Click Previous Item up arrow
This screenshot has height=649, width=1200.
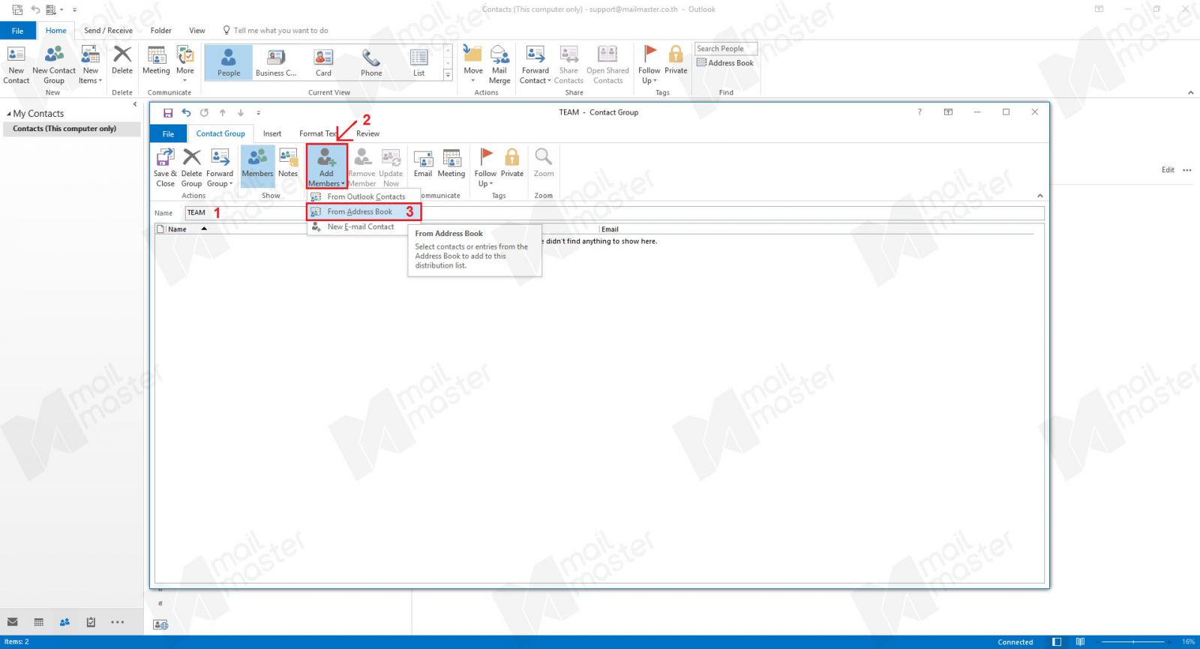[x=223, y=112]
